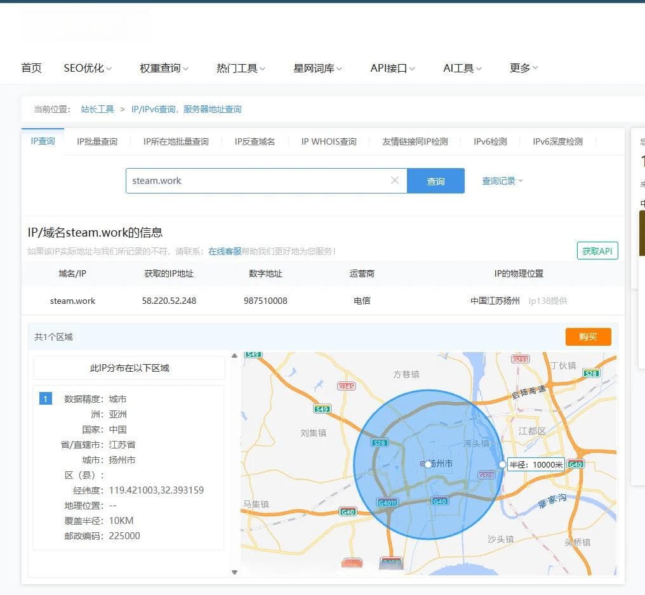Click the 覆盖半径 10KM value

[x=121, y=521]
